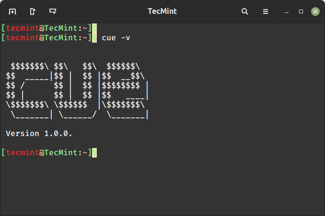Click the green TecMint hostname on the top prompt line
This screenshot has width=325, height=216.
pyautogui.click(x=61, y=28)
